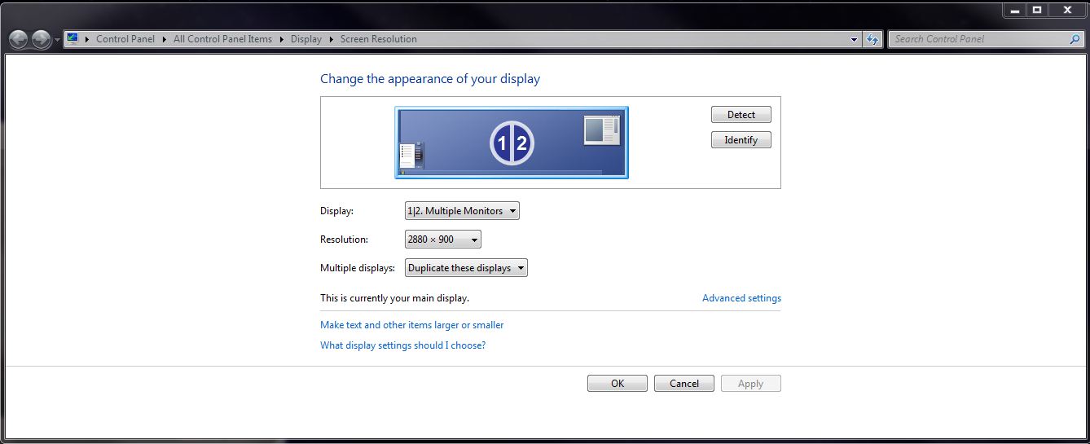This screenshot has width=1090, height=444.
Task: Click the Detect button
Action: [x=741, y=115]
